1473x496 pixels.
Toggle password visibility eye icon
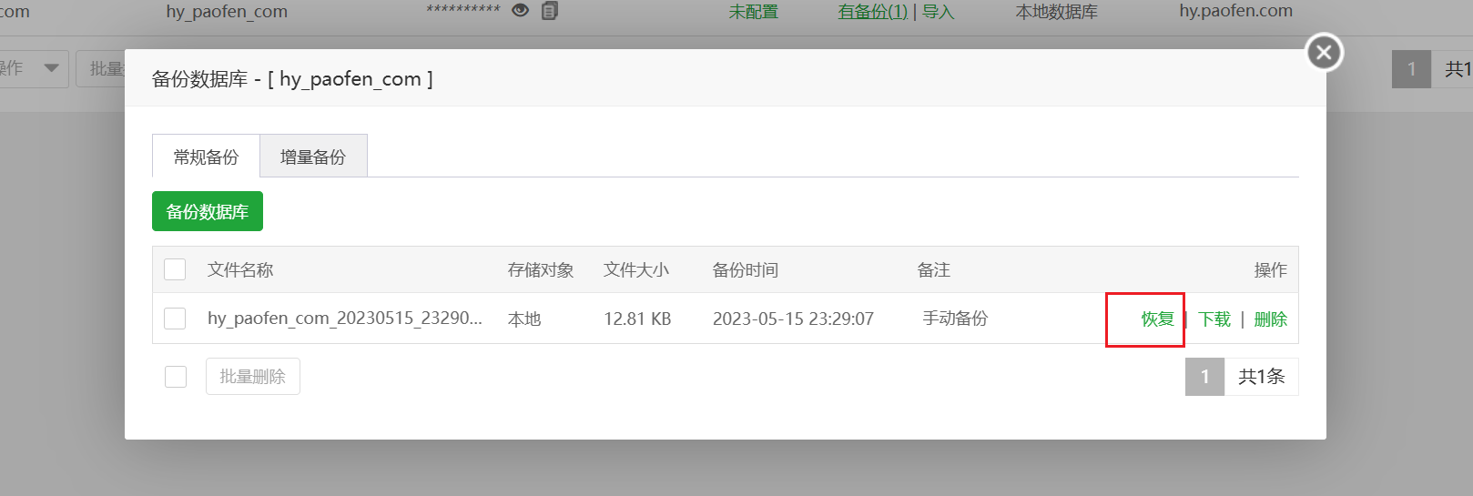coord(520,11)
